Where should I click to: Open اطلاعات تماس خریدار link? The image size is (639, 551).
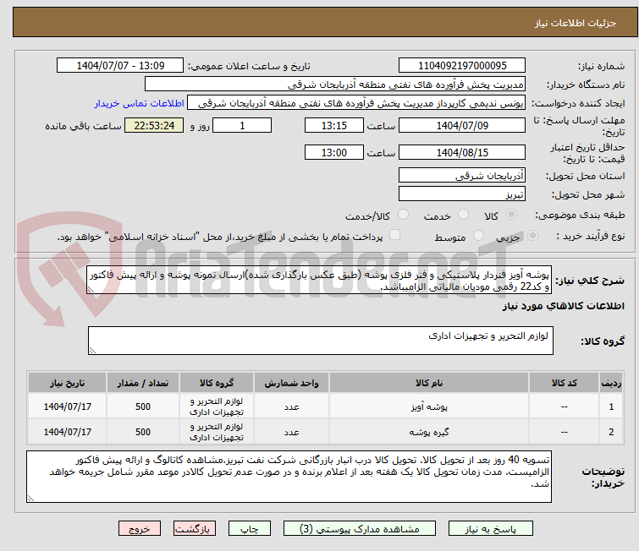135,102
